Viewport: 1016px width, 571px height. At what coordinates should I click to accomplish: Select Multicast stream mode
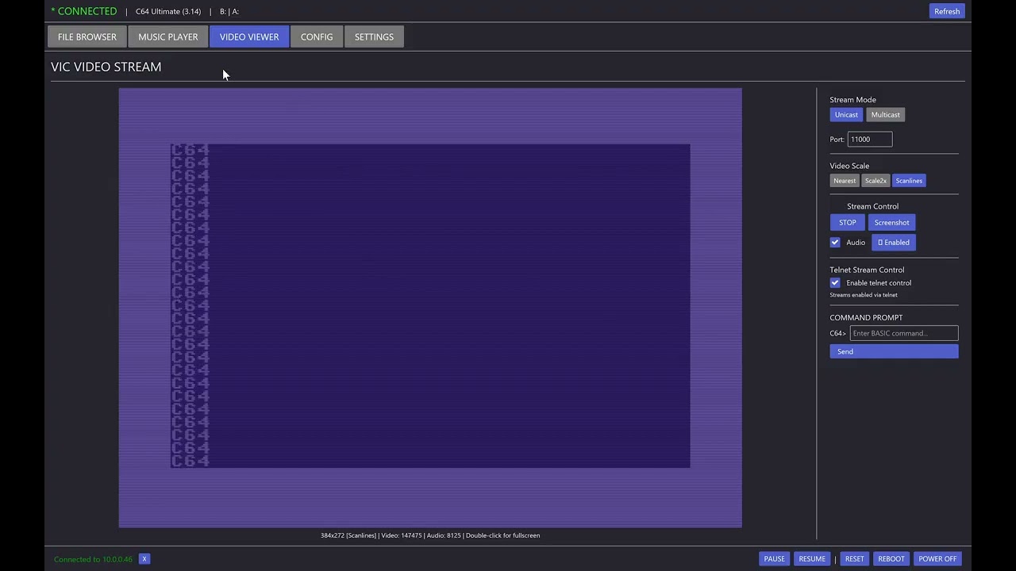pyautogui.click(x=885, y=115)
